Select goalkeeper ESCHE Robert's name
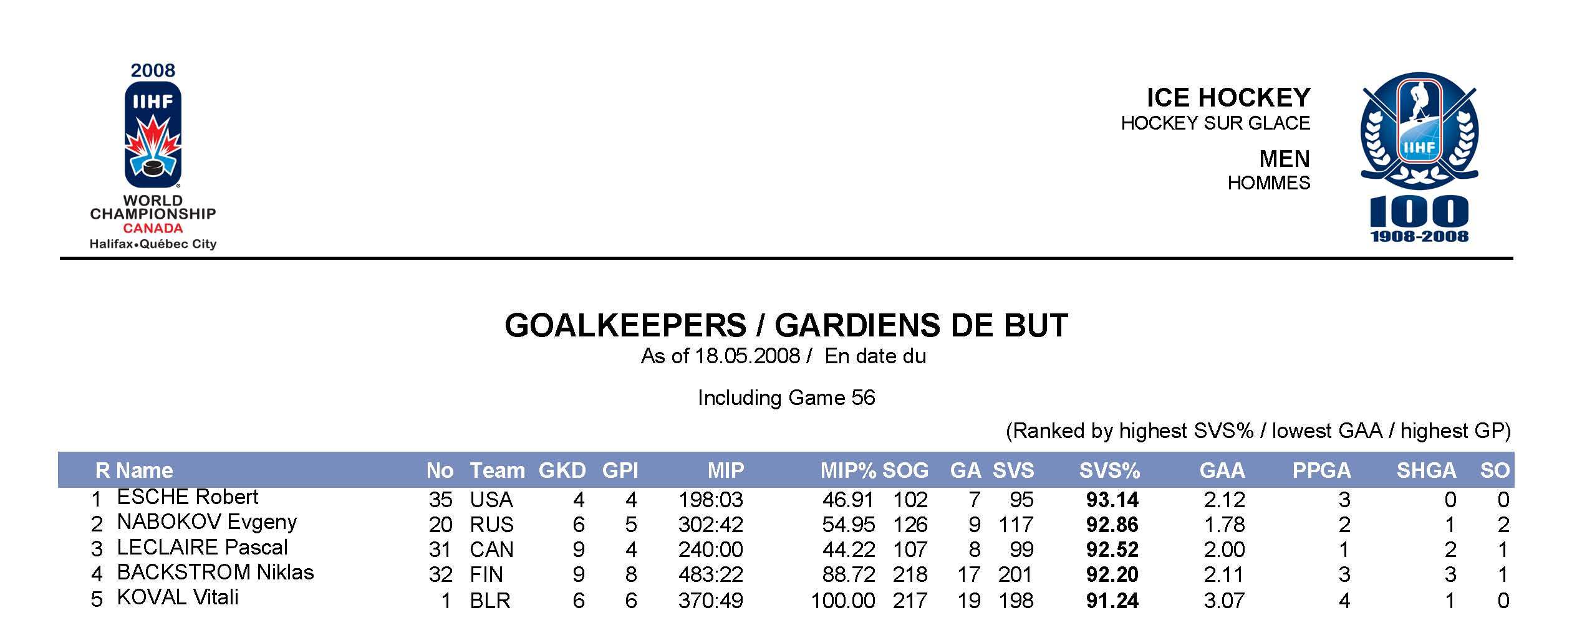Screen dimensions: 1572x633 [187, 497]
